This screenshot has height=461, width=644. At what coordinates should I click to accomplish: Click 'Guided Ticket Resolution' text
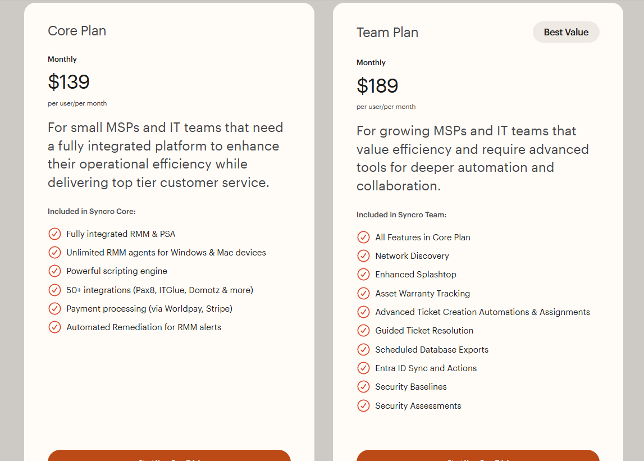tap(424, 331)
